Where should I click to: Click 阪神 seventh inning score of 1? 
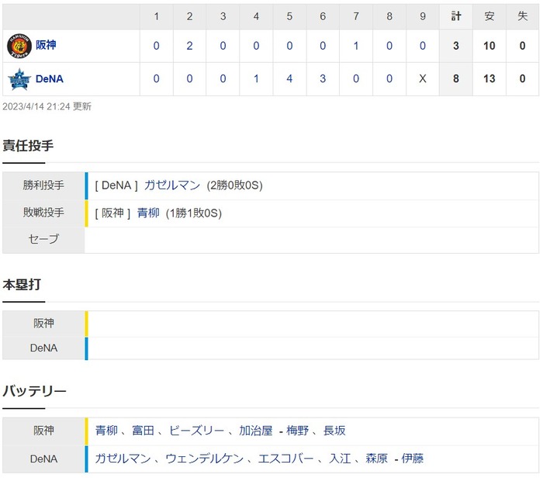355,46
